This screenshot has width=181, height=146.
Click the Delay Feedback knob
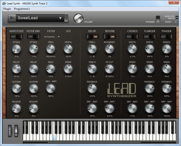tap(92, 88)
